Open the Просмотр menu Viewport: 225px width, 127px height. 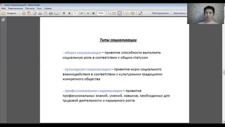coord(30,8)
